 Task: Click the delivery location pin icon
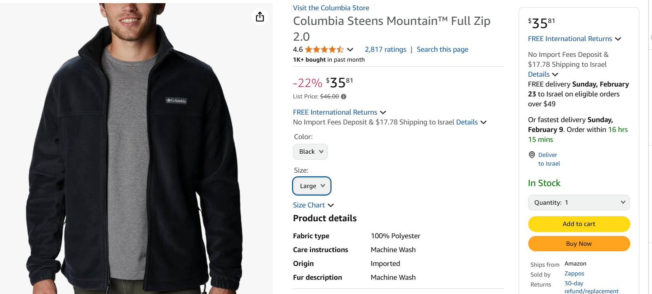532,155
